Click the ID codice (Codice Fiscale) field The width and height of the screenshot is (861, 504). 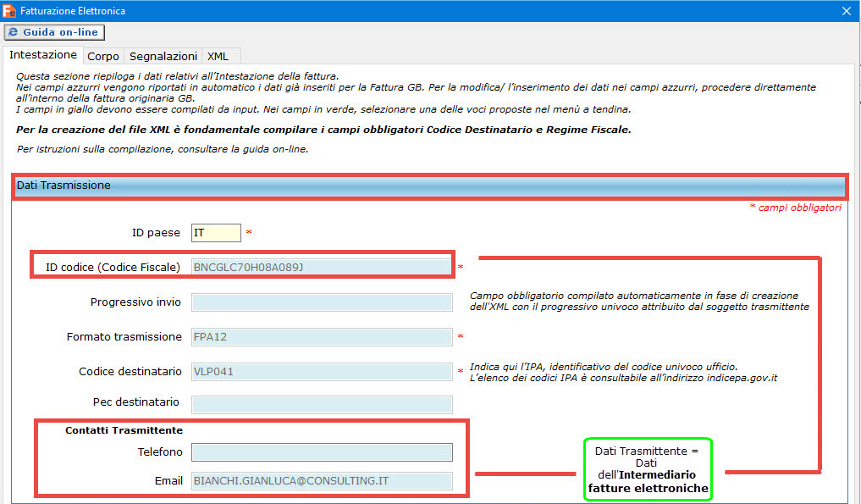(322, 268)
